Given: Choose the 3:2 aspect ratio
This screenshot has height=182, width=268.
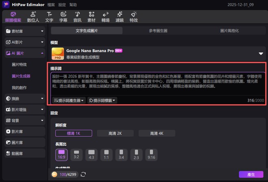Looking at the screenshot, I should [x=76, y=155].
